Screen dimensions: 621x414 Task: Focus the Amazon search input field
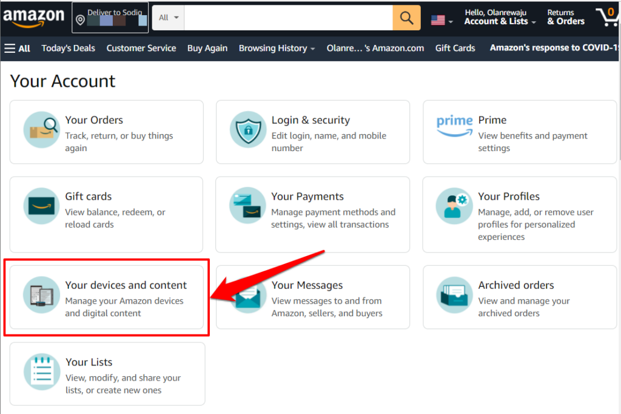click(288, 18)
